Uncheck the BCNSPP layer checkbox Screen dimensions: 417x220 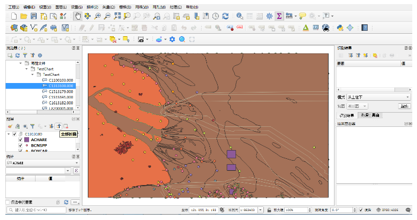[21, 145]
